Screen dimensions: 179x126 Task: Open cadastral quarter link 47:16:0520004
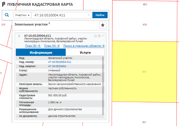click(x=57, y=66)
